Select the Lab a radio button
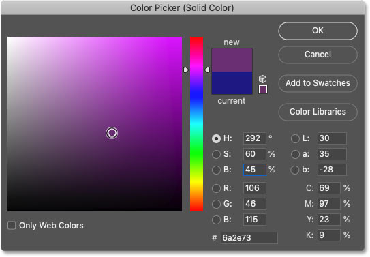This screenshot has height=257, width=370. [295, 154]
